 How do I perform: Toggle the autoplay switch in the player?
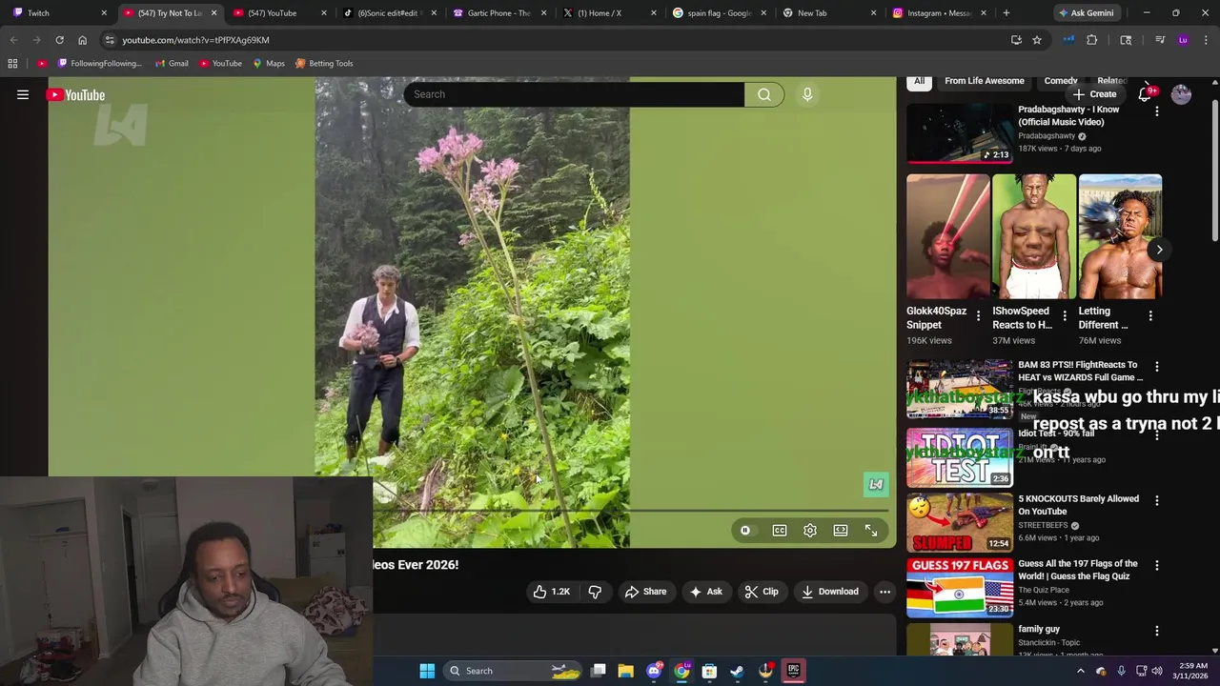(x=745, y=531)
